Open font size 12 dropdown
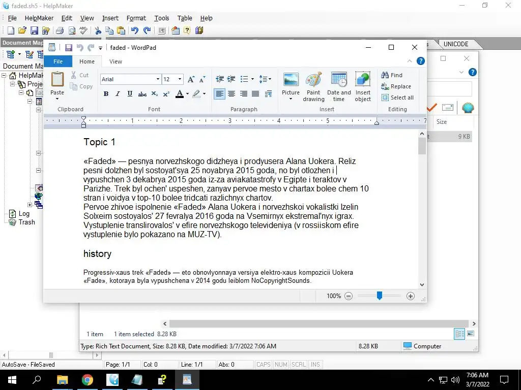Viewport: 521px width, 390px height. click(x=180, y=79)
